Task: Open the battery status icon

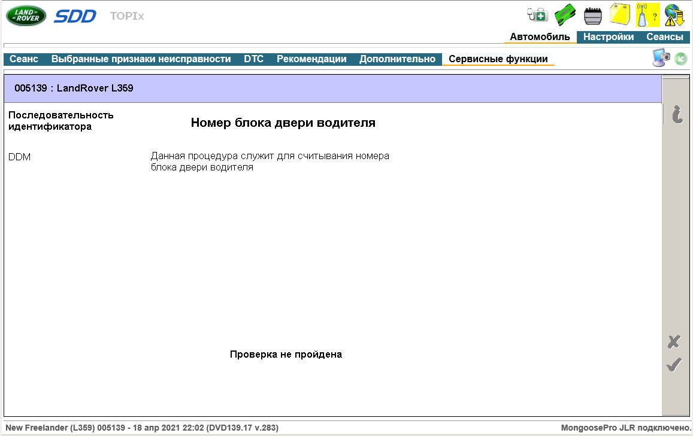Action: point(593,16)
